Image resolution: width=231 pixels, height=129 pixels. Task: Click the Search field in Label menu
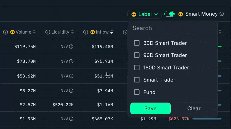pos(172,28)
